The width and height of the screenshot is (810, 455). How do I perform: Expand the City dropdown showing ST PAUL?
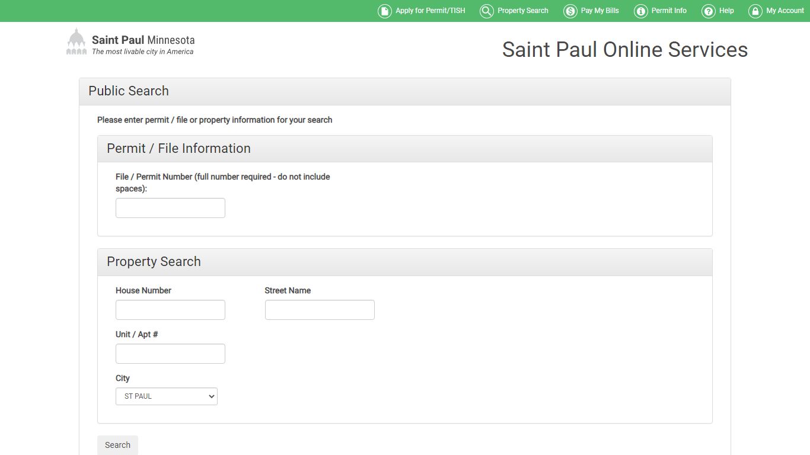coord(167,396)
